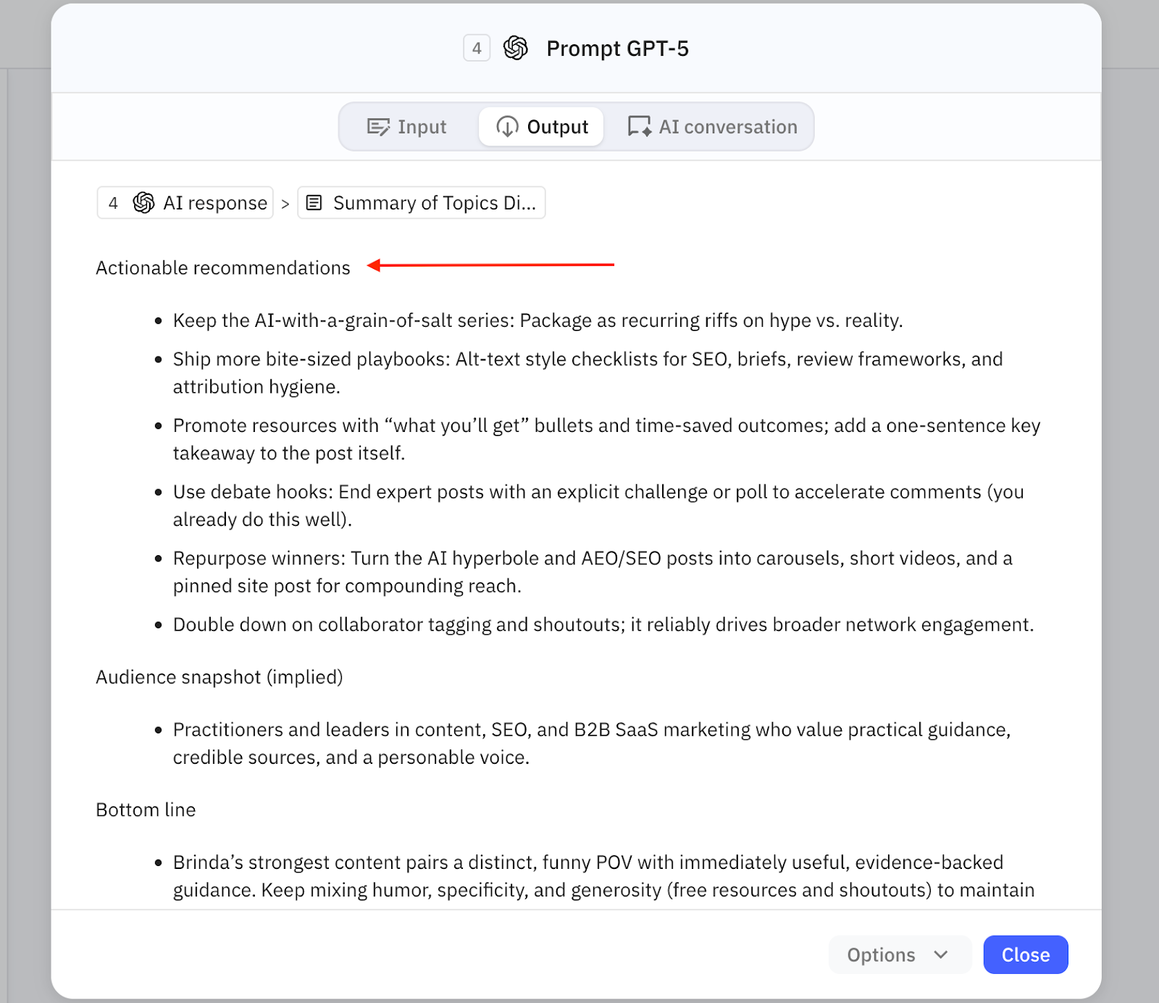
Task: Click the document icon beside Summary of Topics
Action: [x=314, y=203]
